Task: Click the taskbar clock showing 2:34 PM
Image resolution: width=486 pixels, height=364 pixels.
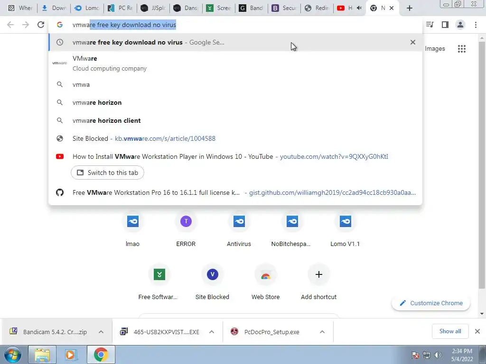Action: coord(462,355)
